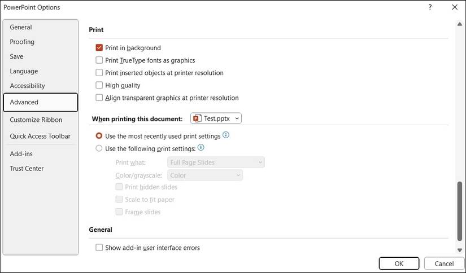Select Use the most recently used print settings
The image size is (466, 273).
pyautogui.click(x=99, y=136)
